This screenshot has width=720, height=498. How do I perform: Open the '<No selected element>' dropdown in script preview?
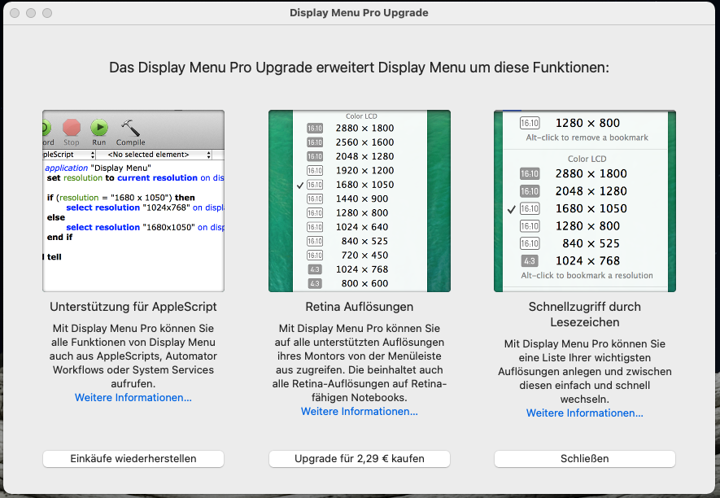(x=155, y=155)
